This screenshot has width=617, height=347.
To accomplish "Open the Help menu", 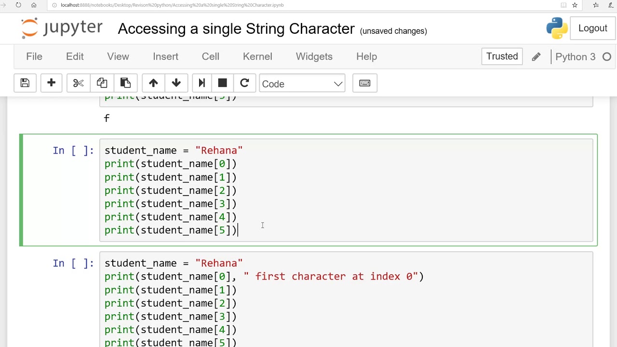I will coord(366,56).
